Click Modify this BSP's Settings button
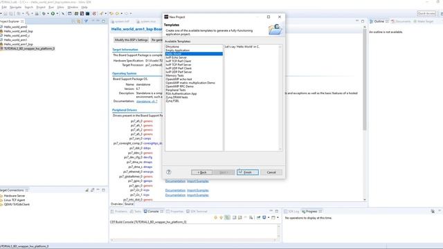The image size is (443, 249). (x=131, y=40)
